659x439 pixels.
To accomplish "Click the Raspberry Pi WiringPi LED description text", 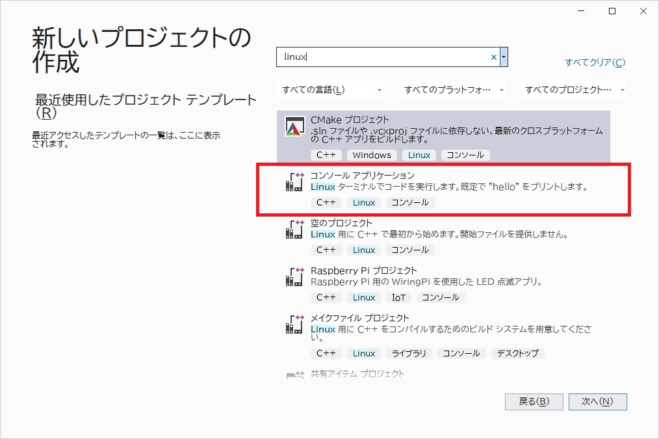I will click(426, 282).
